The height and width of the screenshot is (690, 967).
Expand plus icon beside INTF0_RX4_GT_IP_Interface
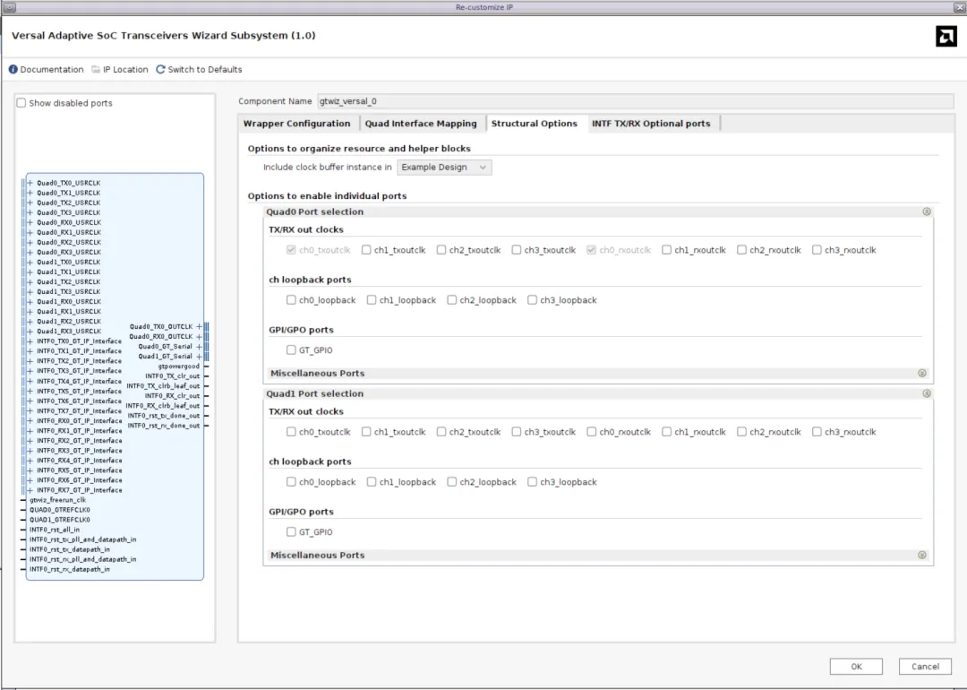(30, 461)
